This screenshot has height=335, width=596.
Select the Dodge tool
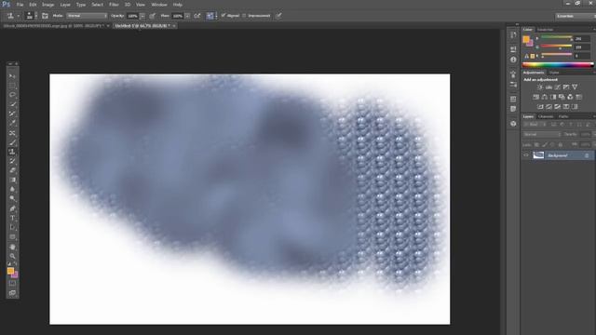click(12, 199)
